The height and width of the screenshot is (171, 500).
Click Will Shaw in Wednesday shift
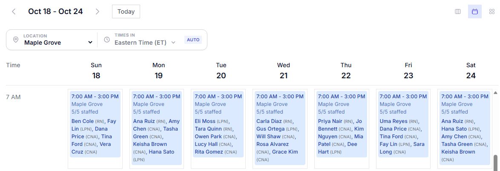coord(268,136)
